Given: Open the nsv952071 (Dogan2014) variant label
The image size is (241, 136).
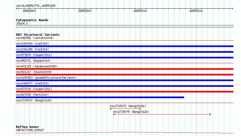Looking at the screenshot, I should [x=33, y=61].
